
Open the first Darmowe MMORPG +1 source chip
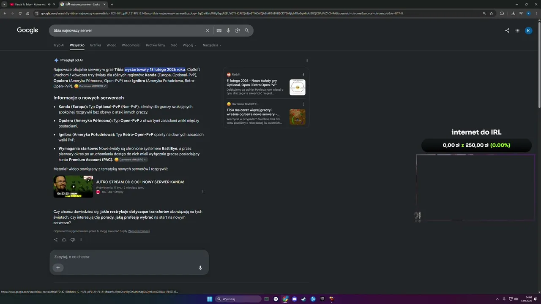coord(91,86)
